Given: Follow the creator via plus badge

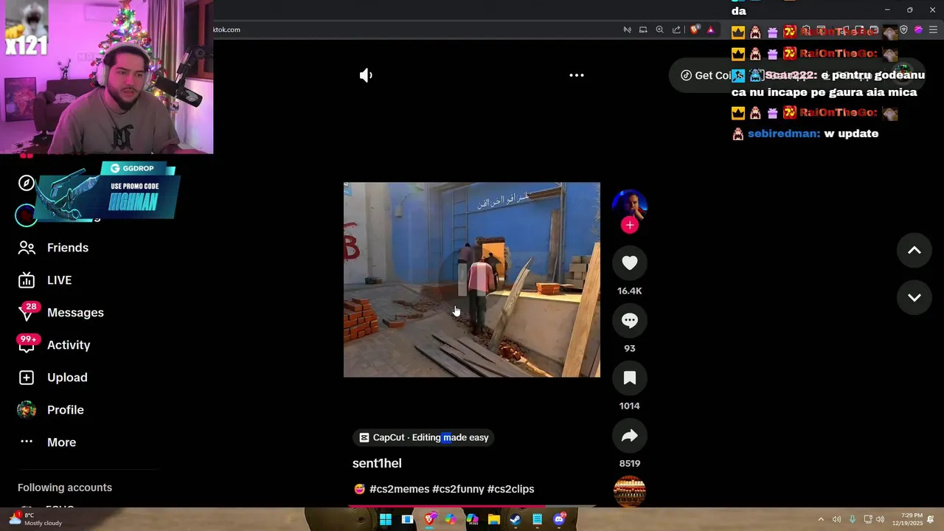Looking at the screenshot, I should coord(630,225).
